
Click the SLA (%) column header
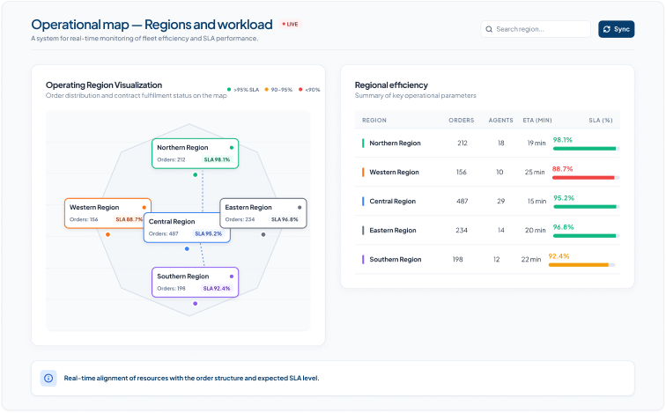click(x=601, y=121)
